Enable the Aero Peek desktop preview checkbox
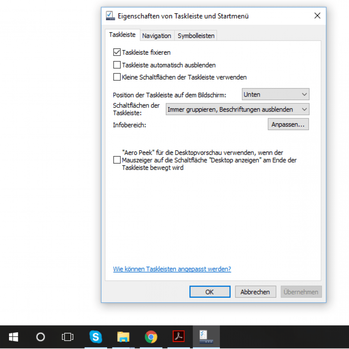349x349 pixels. pos(117,160)
